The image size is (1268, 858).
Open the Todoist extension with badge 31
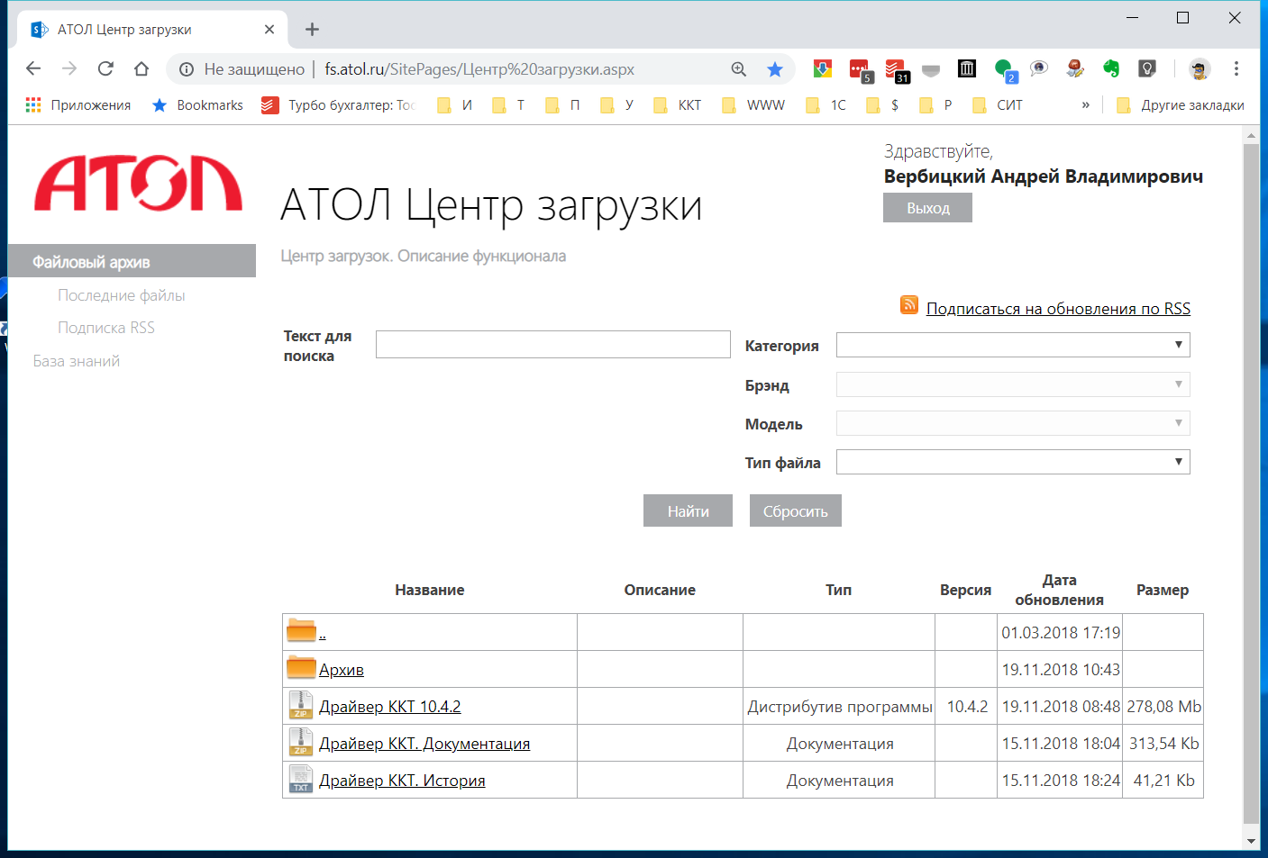896,69
